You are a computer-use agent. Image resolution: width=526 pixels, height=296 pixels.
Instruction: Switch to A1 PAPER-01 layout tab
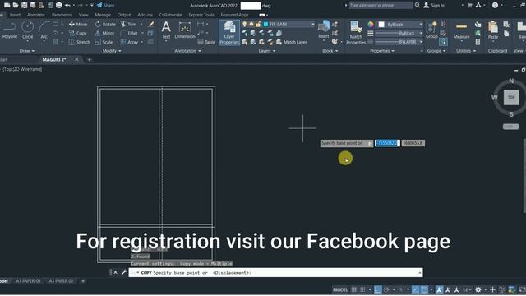click(x=28, y=281)
